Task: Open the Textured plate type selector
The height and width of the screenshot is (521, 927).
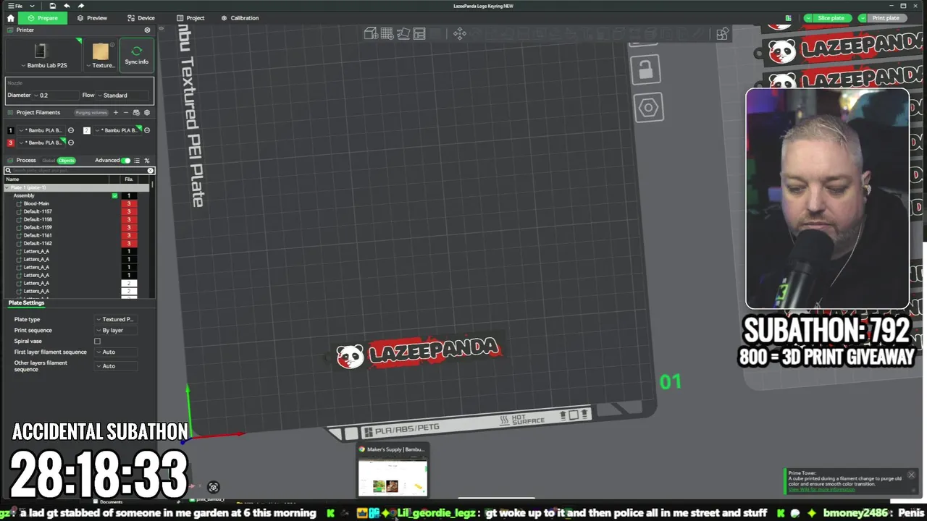Action: [x=101, y=55]
